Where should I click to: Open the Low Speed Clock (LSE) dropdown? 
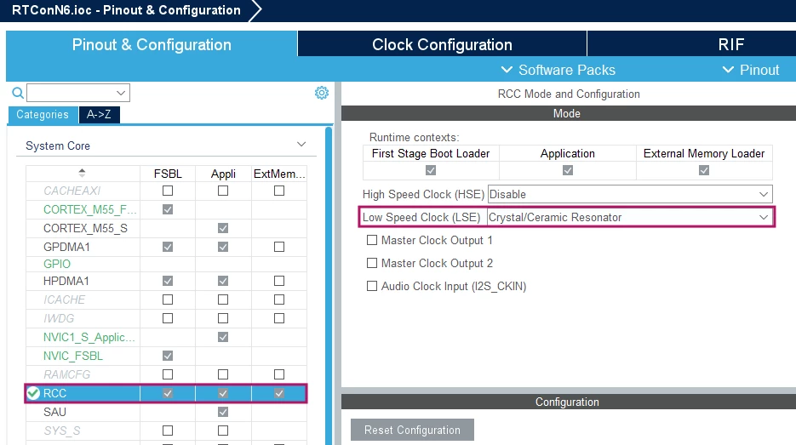pos(630,217)
